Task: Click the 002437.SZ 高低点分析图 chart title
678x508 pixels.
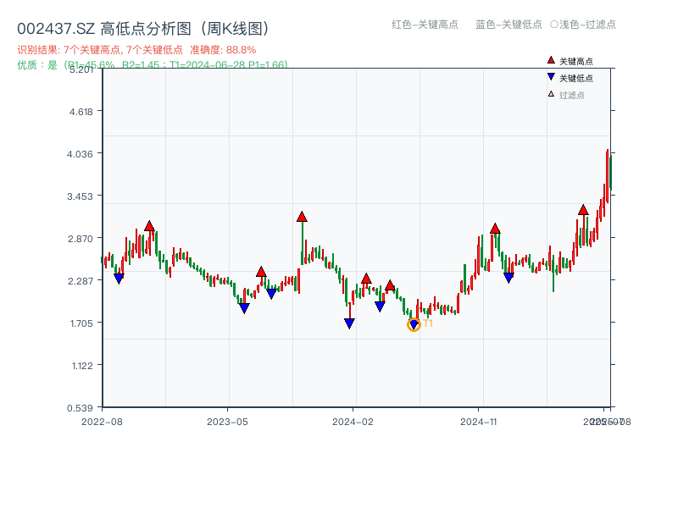Action: 143,29
